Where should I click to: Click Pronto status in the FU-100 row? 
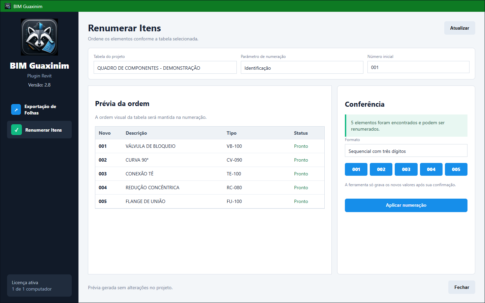(x=301, y=201)
